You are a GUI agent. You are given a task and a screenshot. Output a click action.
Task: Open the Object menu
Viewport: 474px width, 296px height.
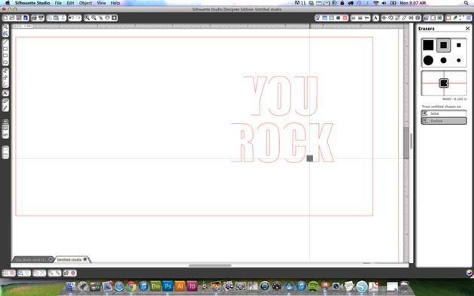click(x=86, y=3)
